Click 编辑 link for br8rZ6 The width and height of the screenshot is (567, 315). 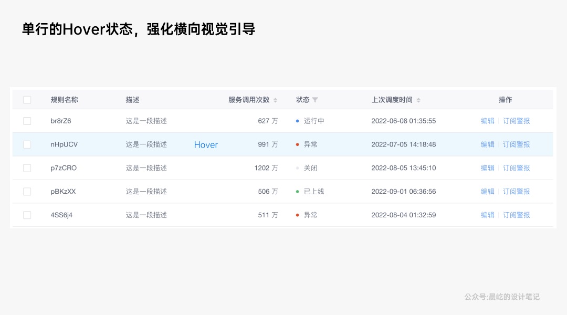tap(487, 121)
